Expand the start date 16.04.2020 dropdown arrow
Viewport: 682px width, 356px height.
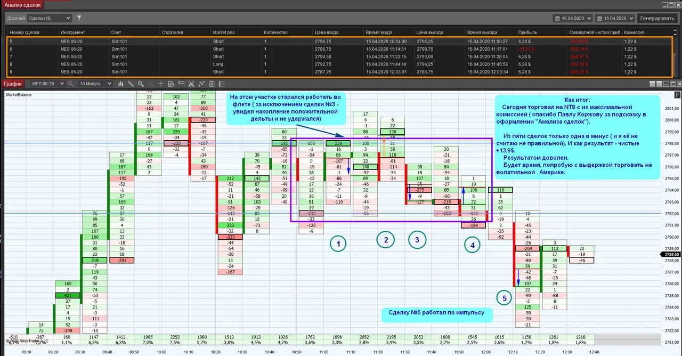[x=588, y=18]
